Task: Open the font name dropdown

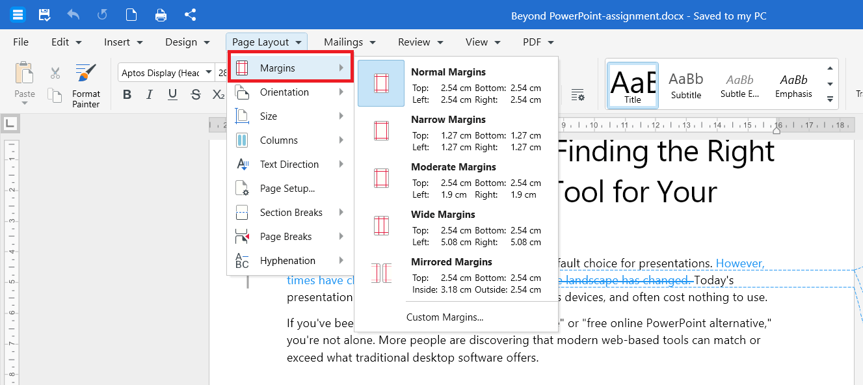Action: coord(209,73)
